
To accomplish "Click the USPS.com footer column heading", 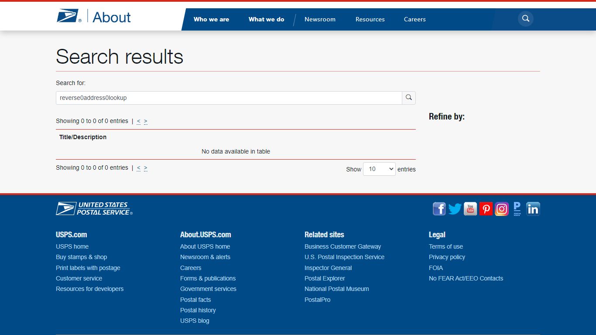I will click(x=72, y=234).
